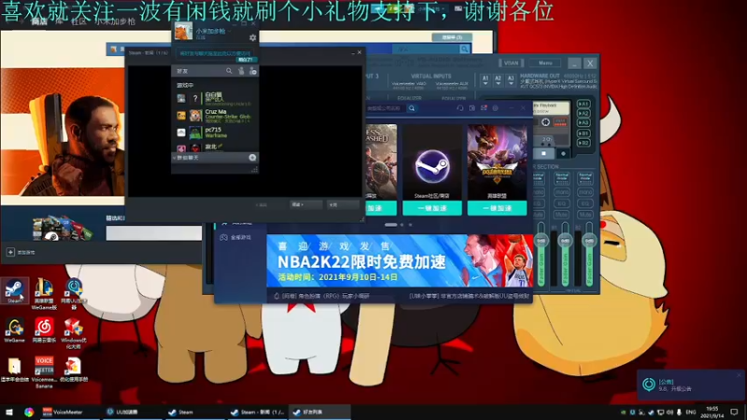
Task: Open the taskbar notification center icon
Action: 734,412
